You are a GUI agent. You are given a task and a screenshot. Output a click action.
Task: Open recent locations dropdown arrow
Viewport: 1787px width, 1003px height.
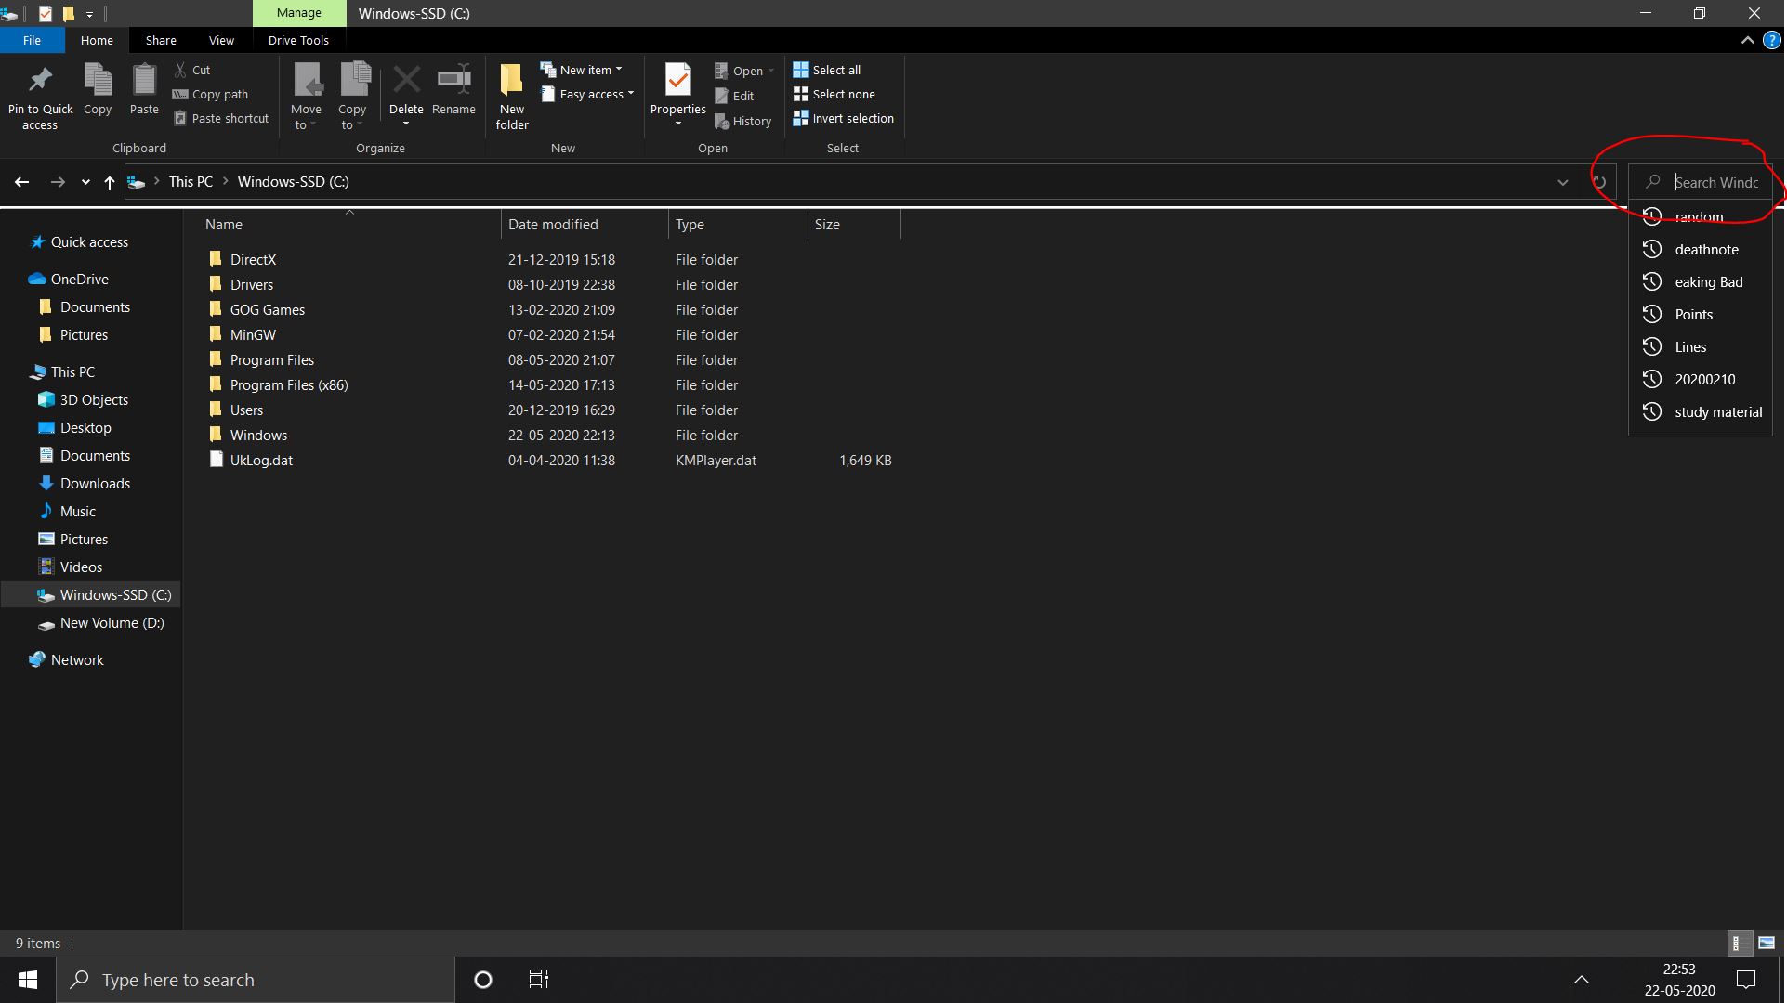pyautogui.click(x=85, y=182)
